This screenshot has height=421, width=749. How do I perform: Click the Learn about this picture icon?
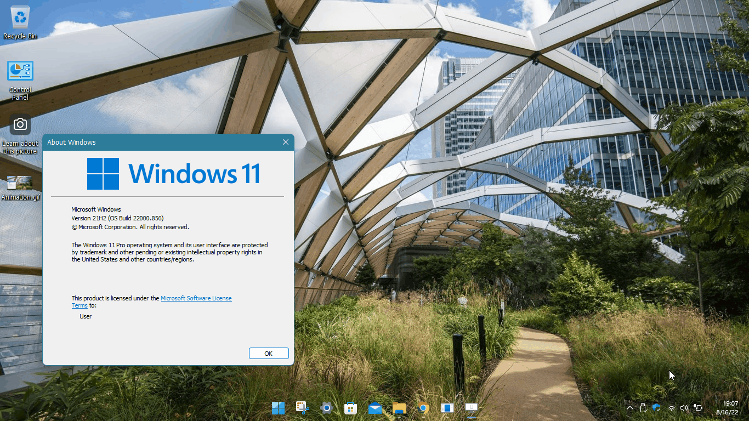[x=20, y=134]
